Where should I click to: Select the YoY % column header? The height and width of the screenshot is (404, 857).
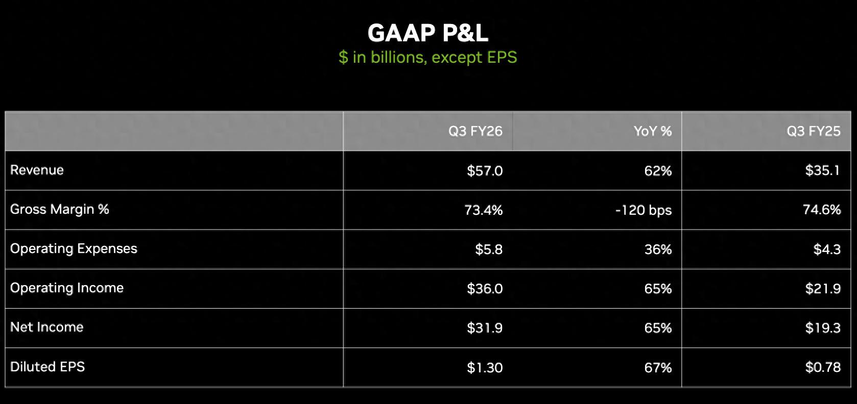(652, 131)
